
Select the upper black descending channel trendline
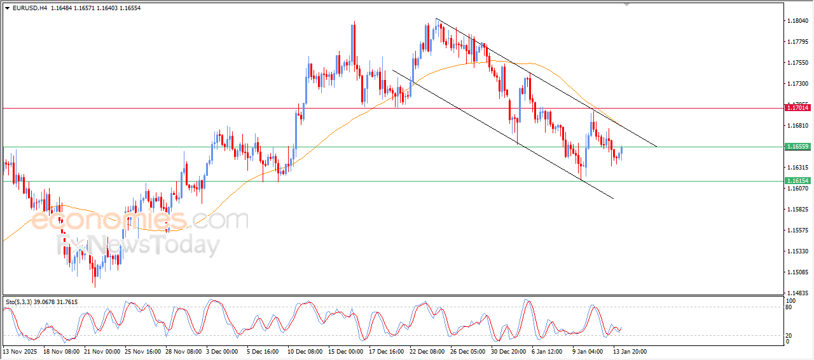tap(547, 83)
